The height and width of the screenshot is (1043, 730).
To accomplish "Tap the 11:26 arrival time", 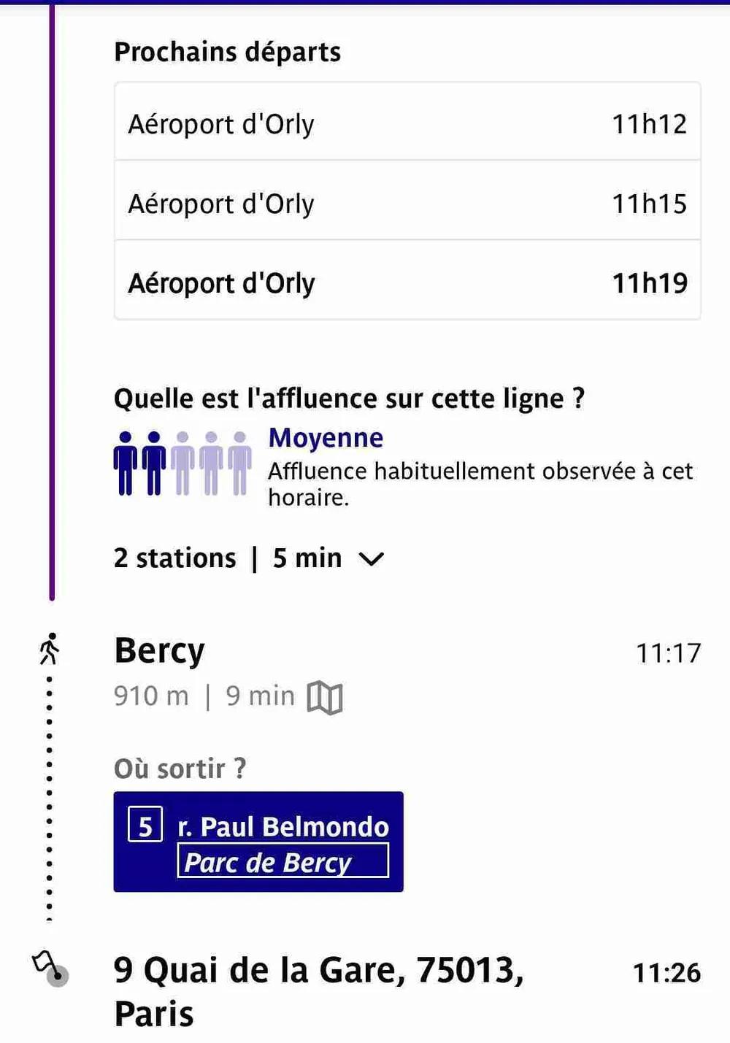I will [x=666, y=973].
